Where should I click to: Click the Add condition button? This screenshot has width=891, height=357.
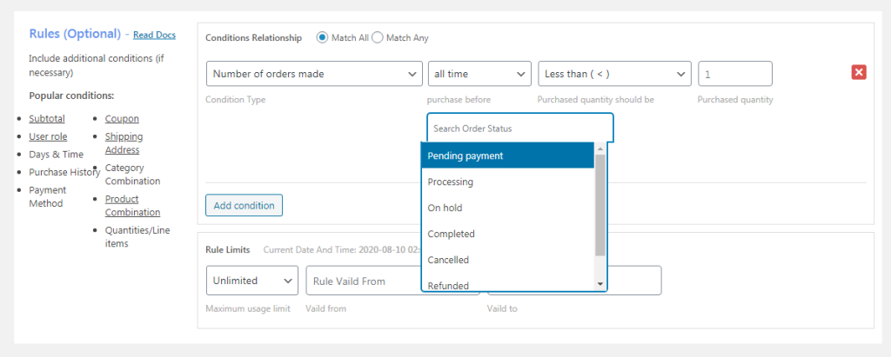[244, 206]
